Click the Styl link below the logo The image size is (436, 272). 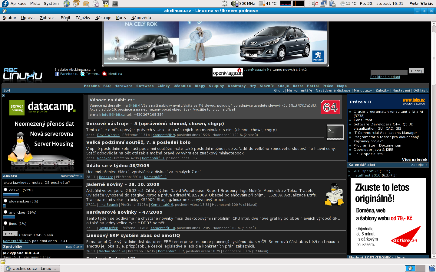tap(7, 90)
